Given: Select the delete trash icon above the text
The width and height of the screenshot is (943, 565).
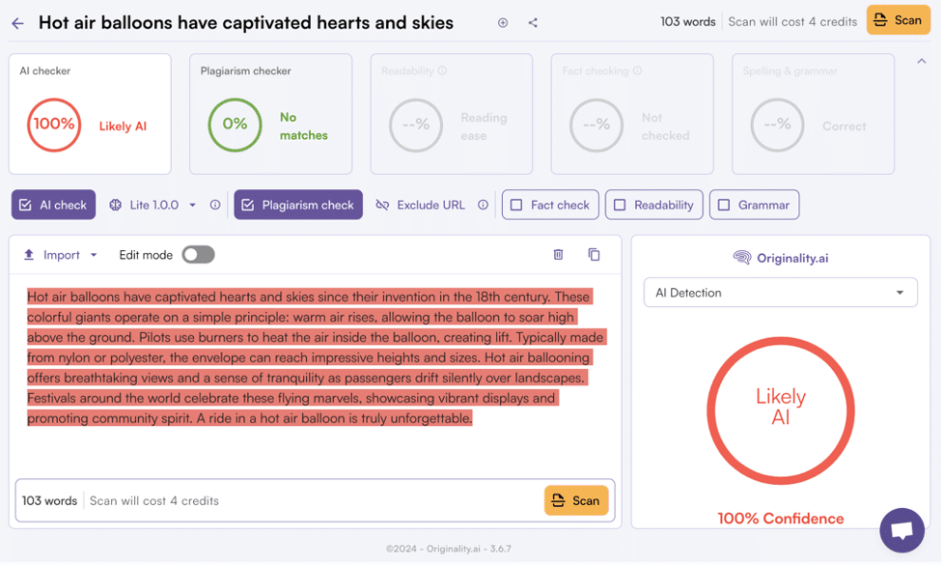Looking at the screenshot, I should [x=560, y=254].
